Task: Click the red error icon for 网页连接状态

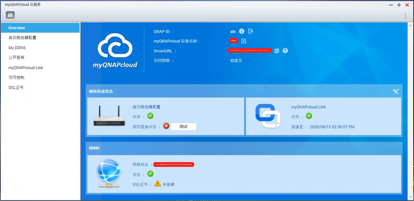Action: click(x=166, y=126)
